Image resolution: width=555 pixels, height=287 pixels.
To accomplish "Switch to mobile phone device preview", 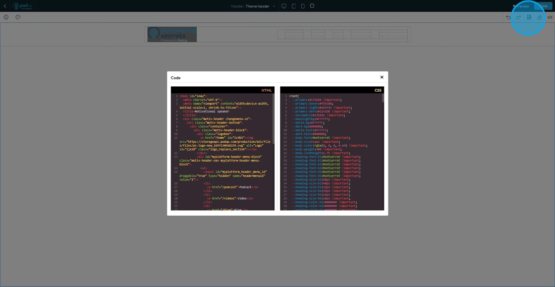I will point(303,6).
